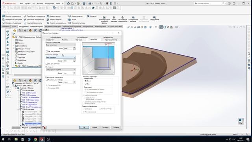Switch to Постпроцессор dialog tab
This screenshot has height=142, width=252.
pos(82,37)
